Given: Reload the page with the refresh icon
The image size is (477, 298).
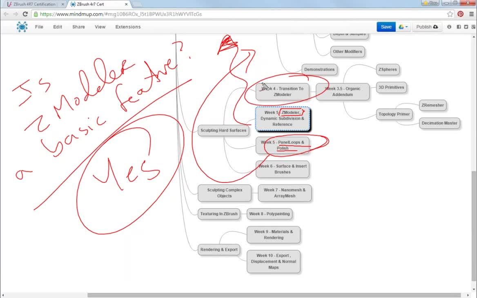Looking at the screenshot, I should click(25, 14).
